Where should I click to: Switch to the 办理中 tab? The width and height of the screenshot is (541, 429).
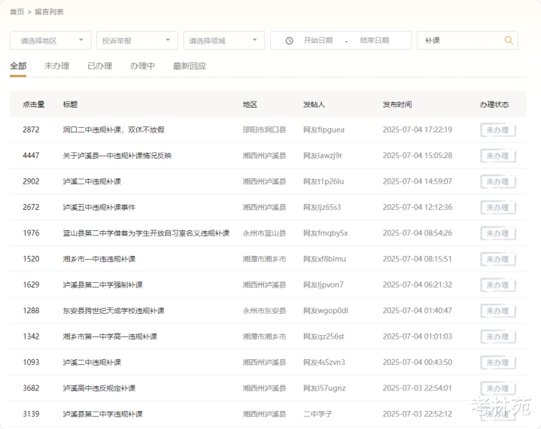click(x=142, y=66)
